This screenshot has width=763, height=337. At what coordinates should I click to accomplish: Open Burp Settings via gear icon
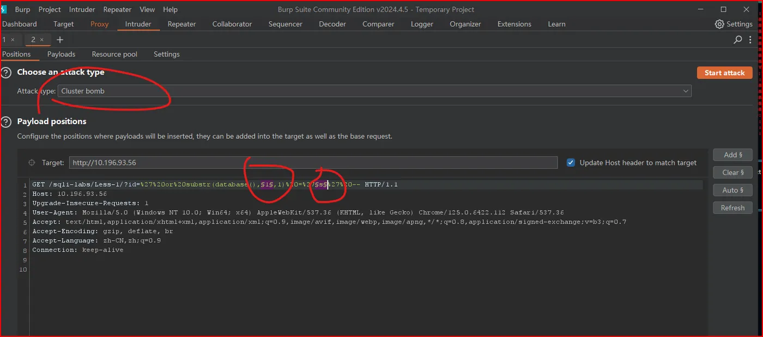(734, 24)
